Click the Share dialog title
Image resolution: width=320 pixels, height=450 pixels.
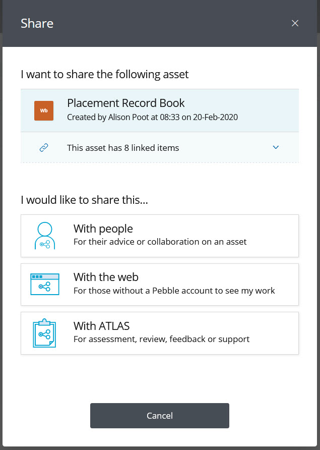37,23
